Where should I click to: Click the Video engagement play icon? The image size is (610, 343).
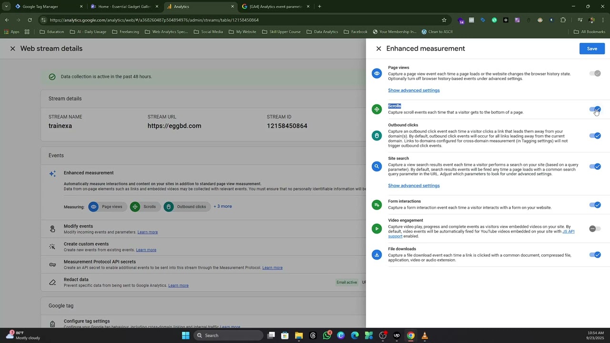pyautogui.click(x=377, y=229)
